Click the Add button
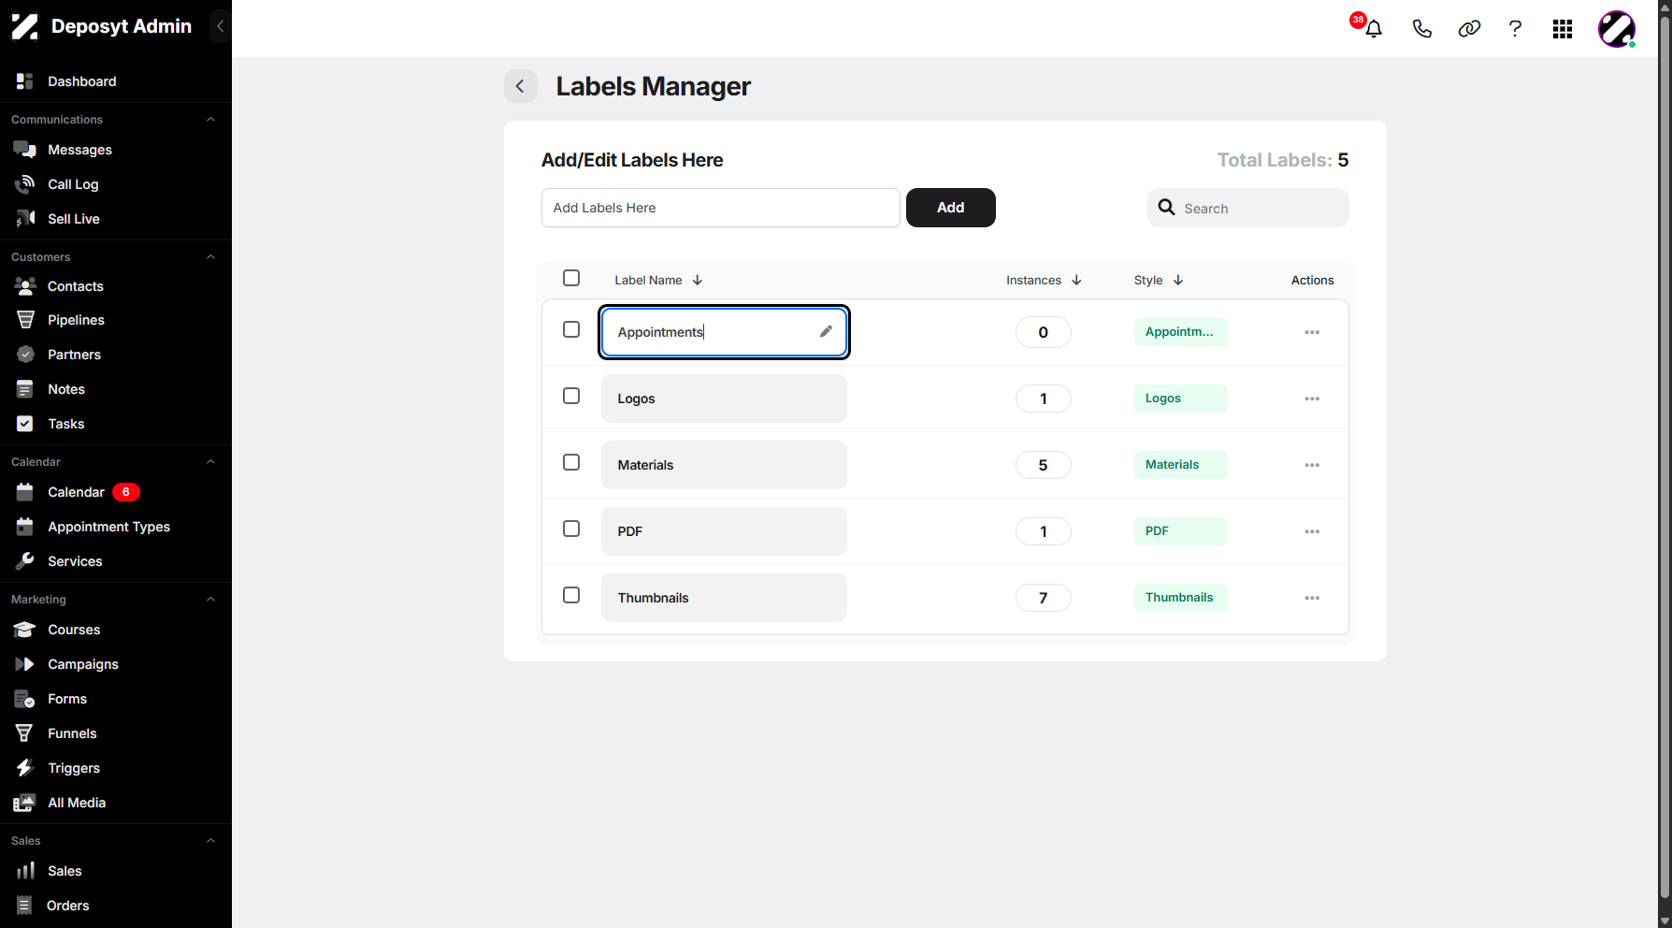This screenshot has height=928, width=1672. point(950,208)
